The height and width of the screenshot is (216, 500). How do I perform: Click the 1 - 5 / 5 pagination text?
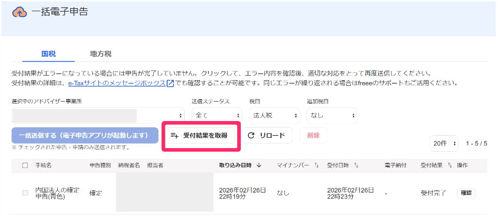476,143
